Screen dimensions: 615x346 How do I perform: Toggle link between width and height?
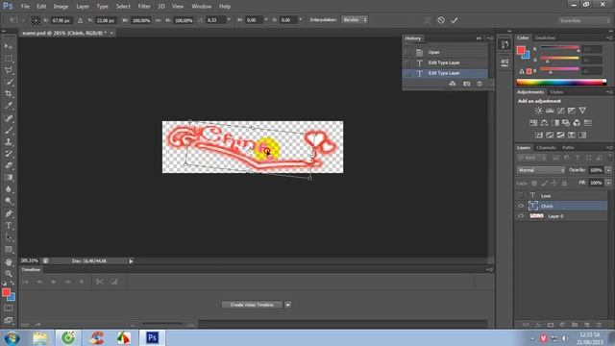(158, 20)
